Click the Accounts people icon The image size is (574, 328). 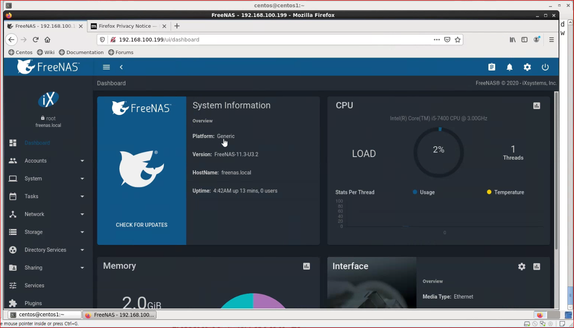(13, 161)
